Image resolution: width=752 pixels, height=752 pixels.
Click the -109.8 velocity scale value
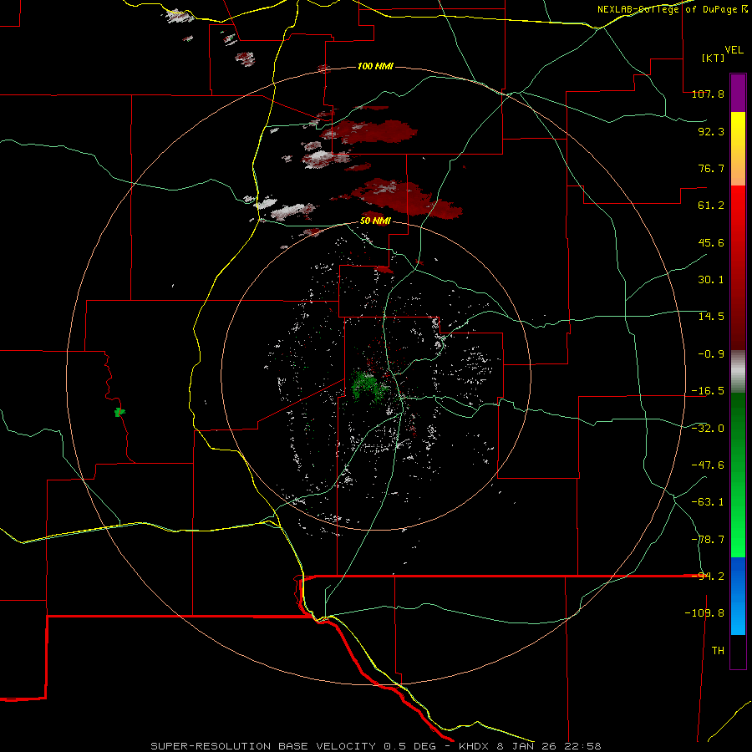pyautogui.click(x=704, y=613)
